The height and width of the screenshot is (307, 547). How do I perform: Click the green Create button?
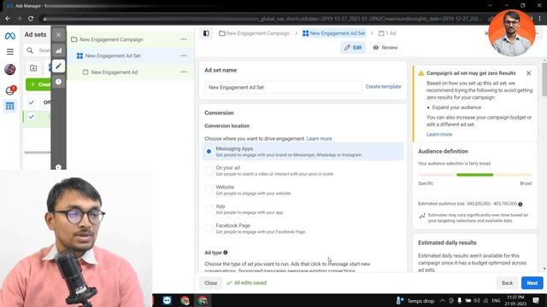coord(38,84)
